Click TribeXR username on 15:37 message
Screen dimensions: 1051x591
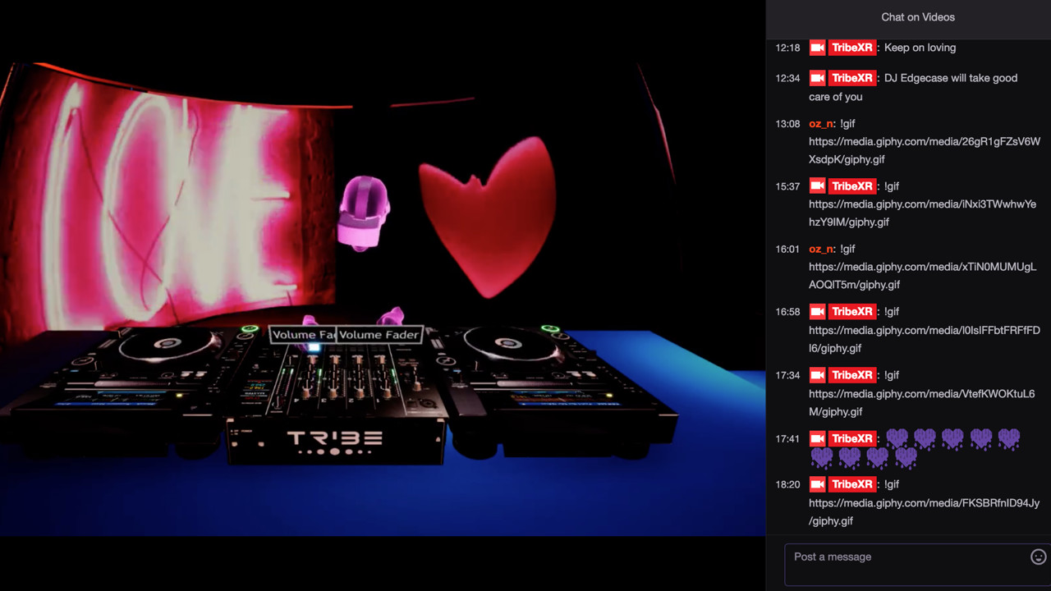point(851,186)
